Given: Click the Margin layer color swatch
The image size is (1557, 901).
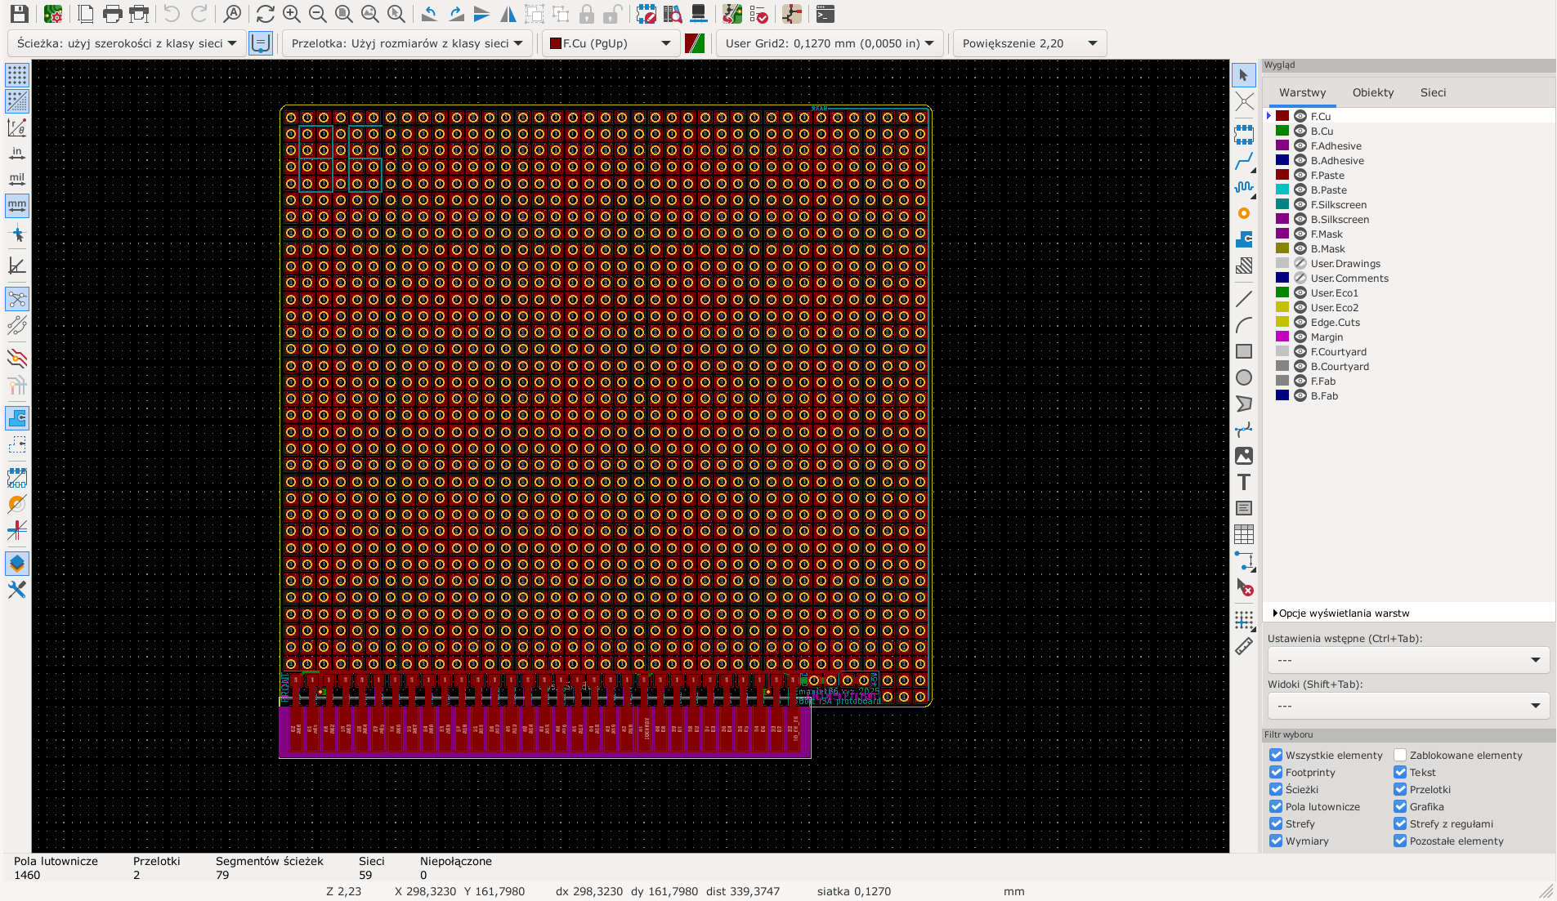Looking at the screenshot, I should click(x=1282, y=337).
